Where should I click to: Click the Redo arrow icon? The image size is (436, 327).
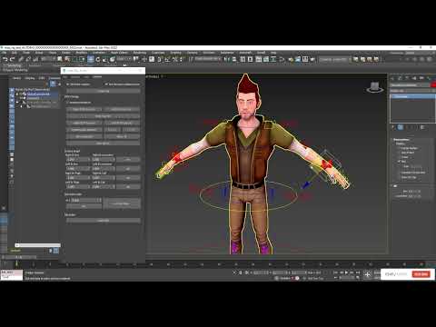point(13,59)
